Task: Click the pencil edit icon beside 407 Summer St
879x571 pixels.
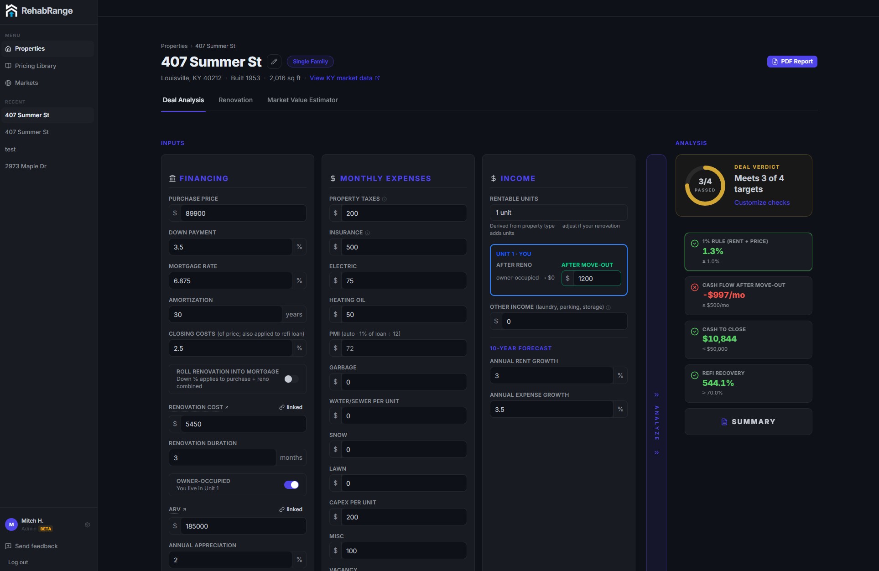Action: click(x=274, y=62)
